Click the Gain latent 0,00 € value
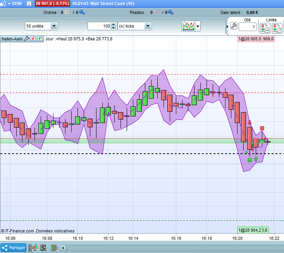The image size is (284, 253). [252, 12]
